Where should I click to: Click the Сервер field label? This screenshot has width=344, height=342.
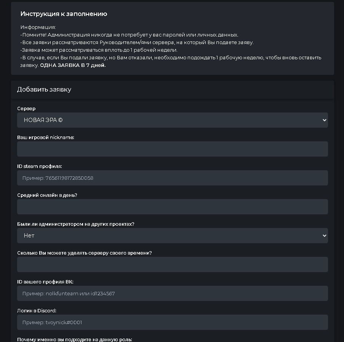tap(26, 109)
